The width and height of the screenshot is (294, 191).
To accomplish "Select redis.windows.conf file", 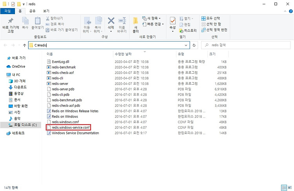I will (63, 122).
